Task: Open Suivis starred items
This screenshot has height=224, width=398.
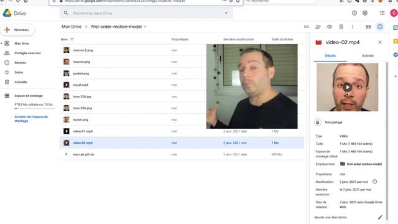Action: pyautogui.click(x=19, y=72)
